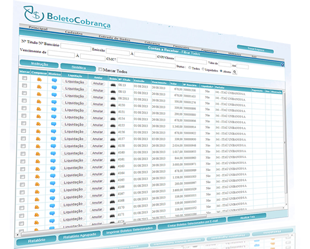This screenshot has height=249, width=310.
Task: Check the Marcar Todos checkbox
Action: pos(100,69)
